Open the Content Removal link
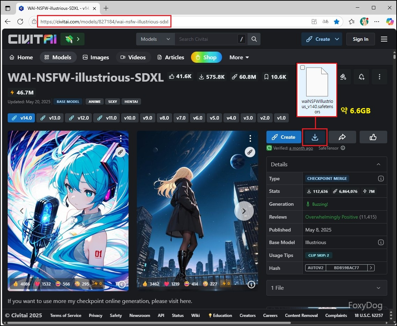 (301, 316)
